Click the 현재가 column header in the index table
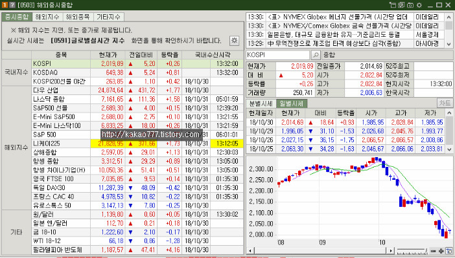455x258 pixels. click(108, 55)
